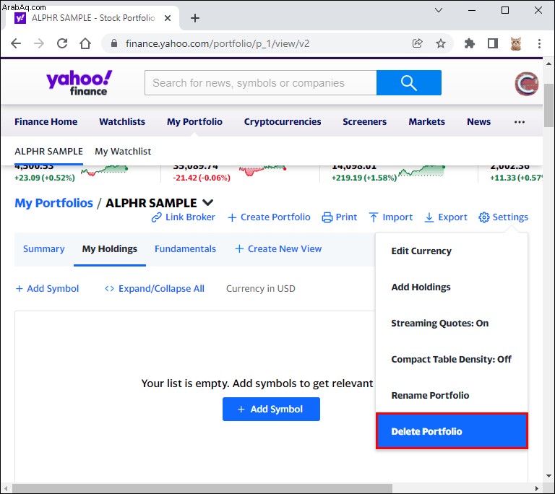Switch to the Summary tab
The width and height of the screenshot is (555, 494).
click(x=44, y=249)
